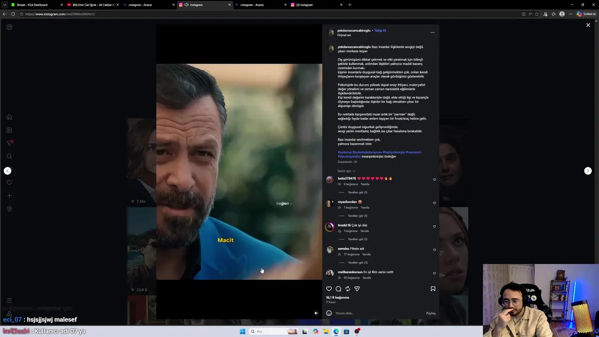This screenshot has width=599, height=337.
Task: Open Copilot 'Sohbet et' button
Action: pos(586,14)
